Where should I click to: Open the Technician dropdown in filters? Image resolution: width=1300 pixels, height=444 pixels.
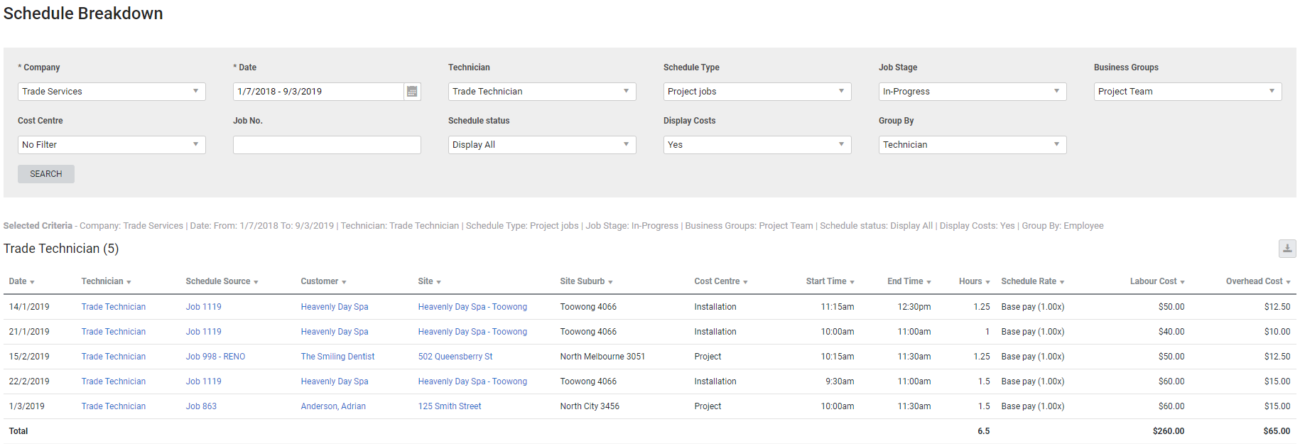[542, 92]
